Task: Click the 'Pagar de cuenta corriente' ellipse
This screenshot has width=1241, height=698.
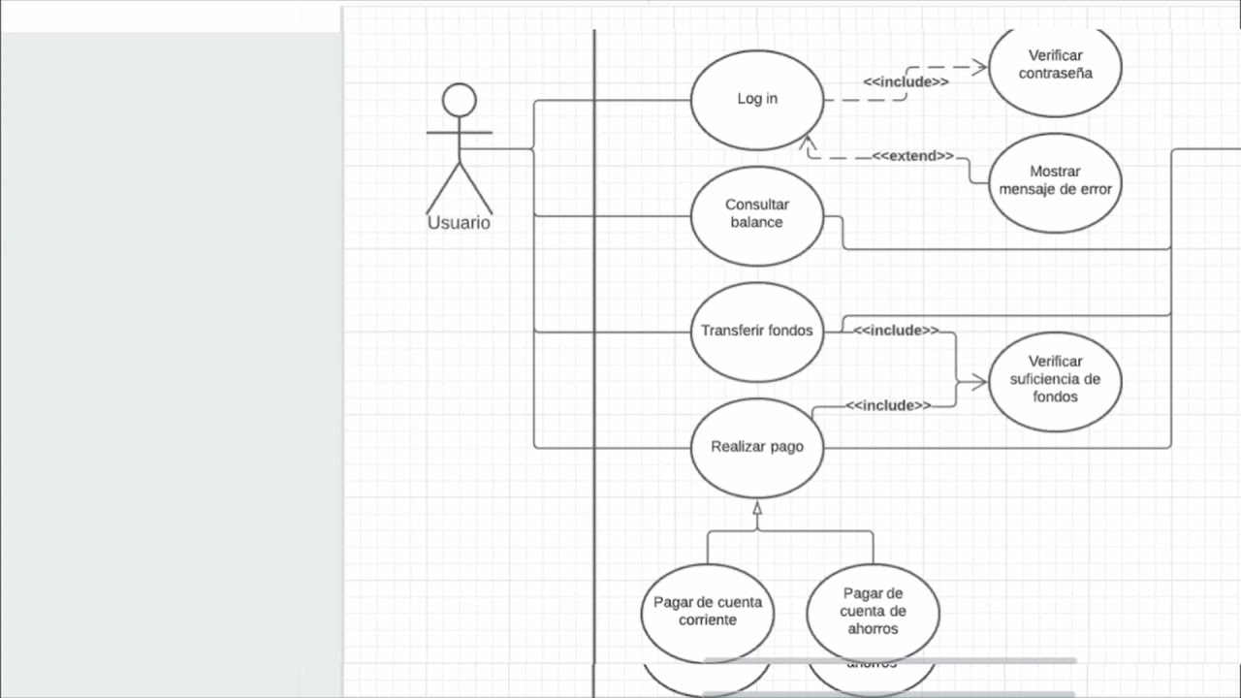Action: click(708, 613)
